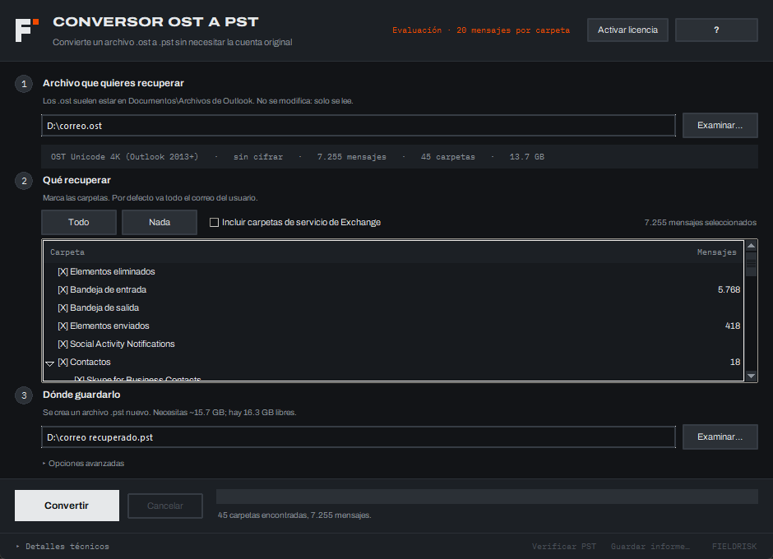Click the 'sin cifrar' file info text
The height and width of the screenshot is (559, 773).
pos(258,157)
